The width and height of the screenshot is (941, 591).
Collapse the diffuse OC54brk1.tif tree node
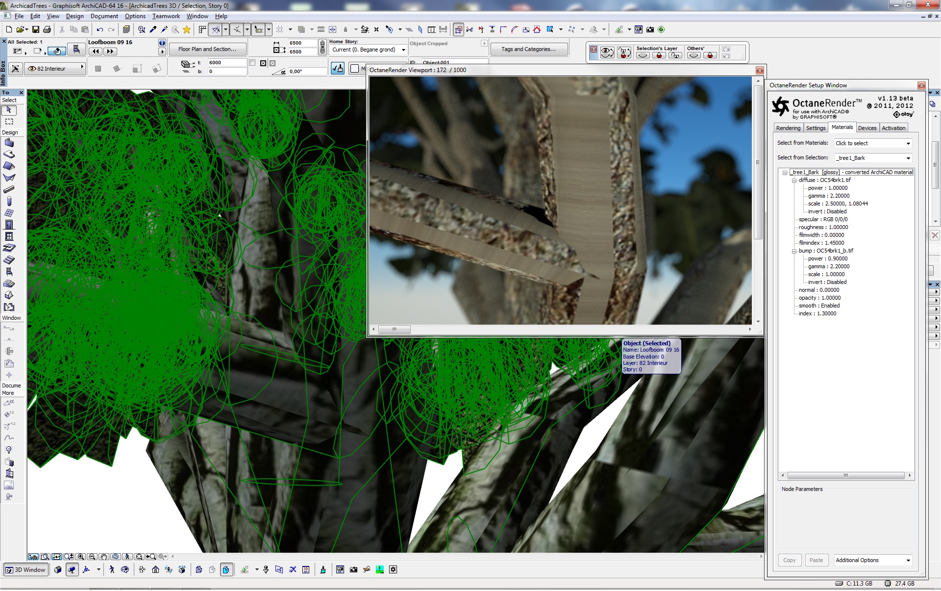(794, 180)
